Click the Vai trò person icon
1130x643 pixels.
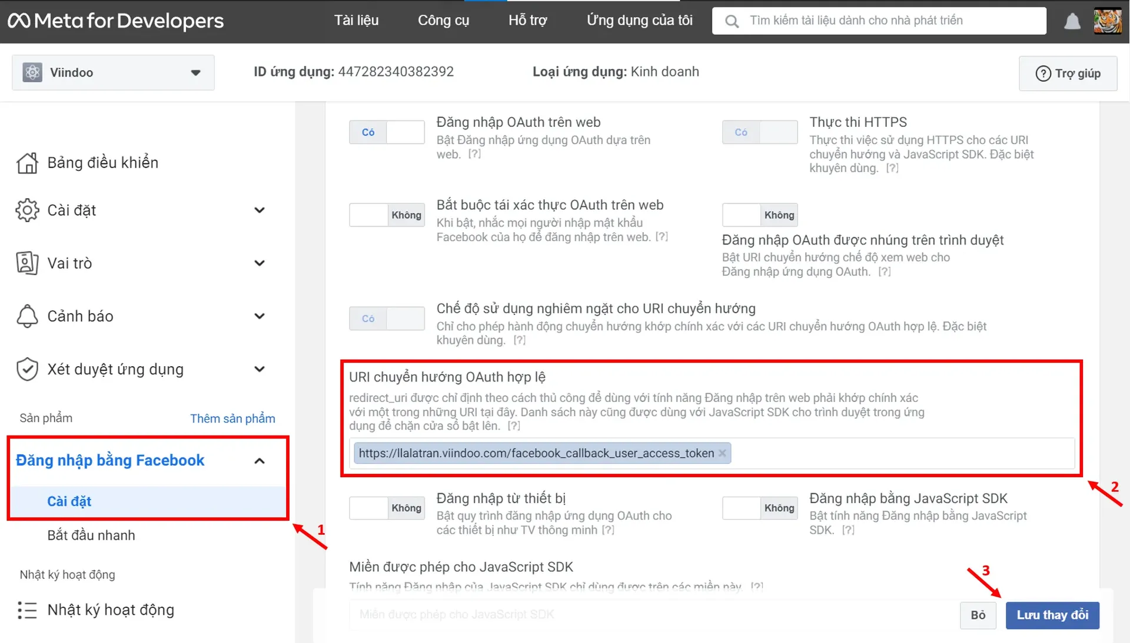pos(27,263)
